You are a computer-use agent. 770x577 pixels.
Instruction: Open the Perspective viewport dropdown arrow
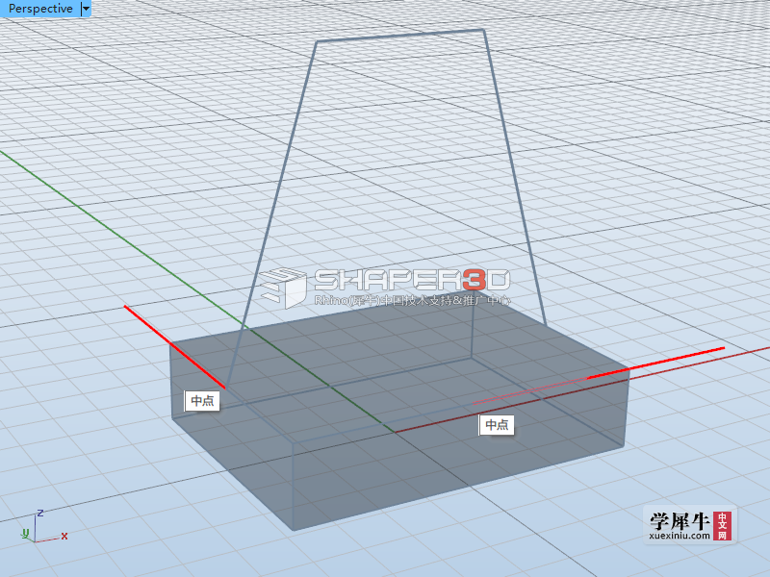click(86, 9)
